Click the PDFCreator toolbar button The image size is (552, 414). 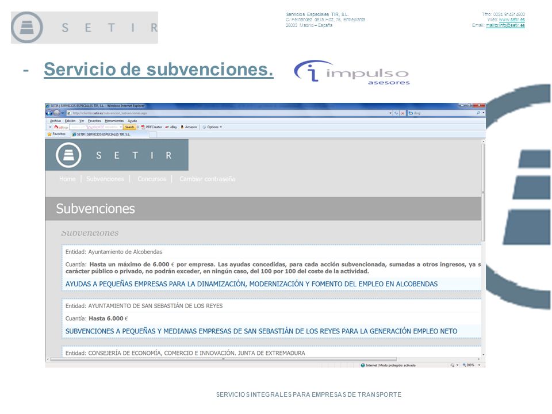pos(152,127)
